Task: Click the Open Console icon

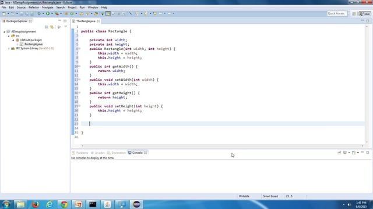Action: click(354, 153)
